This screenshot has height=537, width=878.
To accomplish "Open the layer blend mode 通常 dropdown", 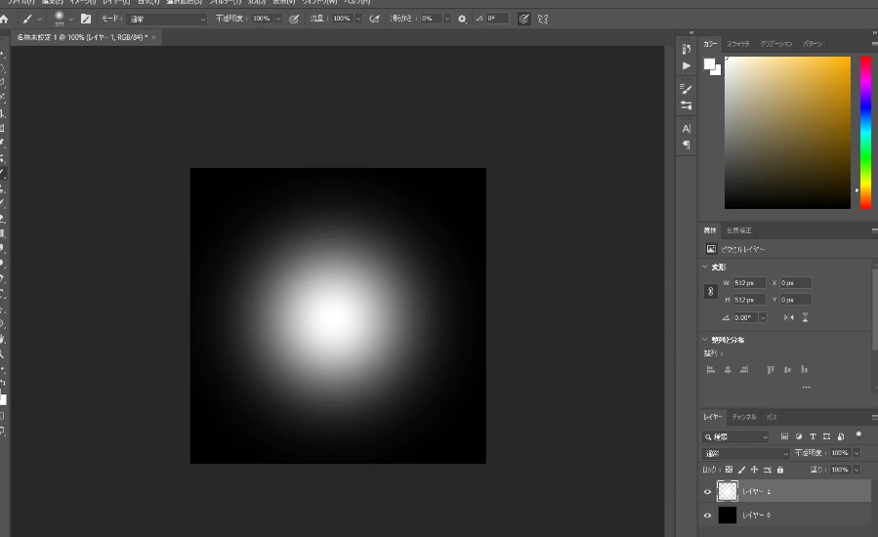I will [x=745, y=454].
